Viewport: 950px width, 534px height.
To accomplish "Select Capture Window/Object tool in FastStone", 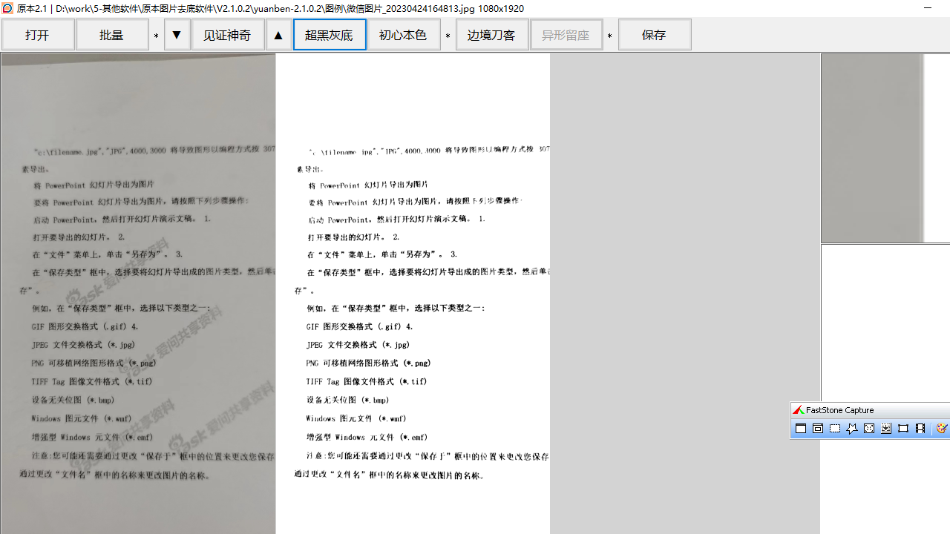I will 817,428.
